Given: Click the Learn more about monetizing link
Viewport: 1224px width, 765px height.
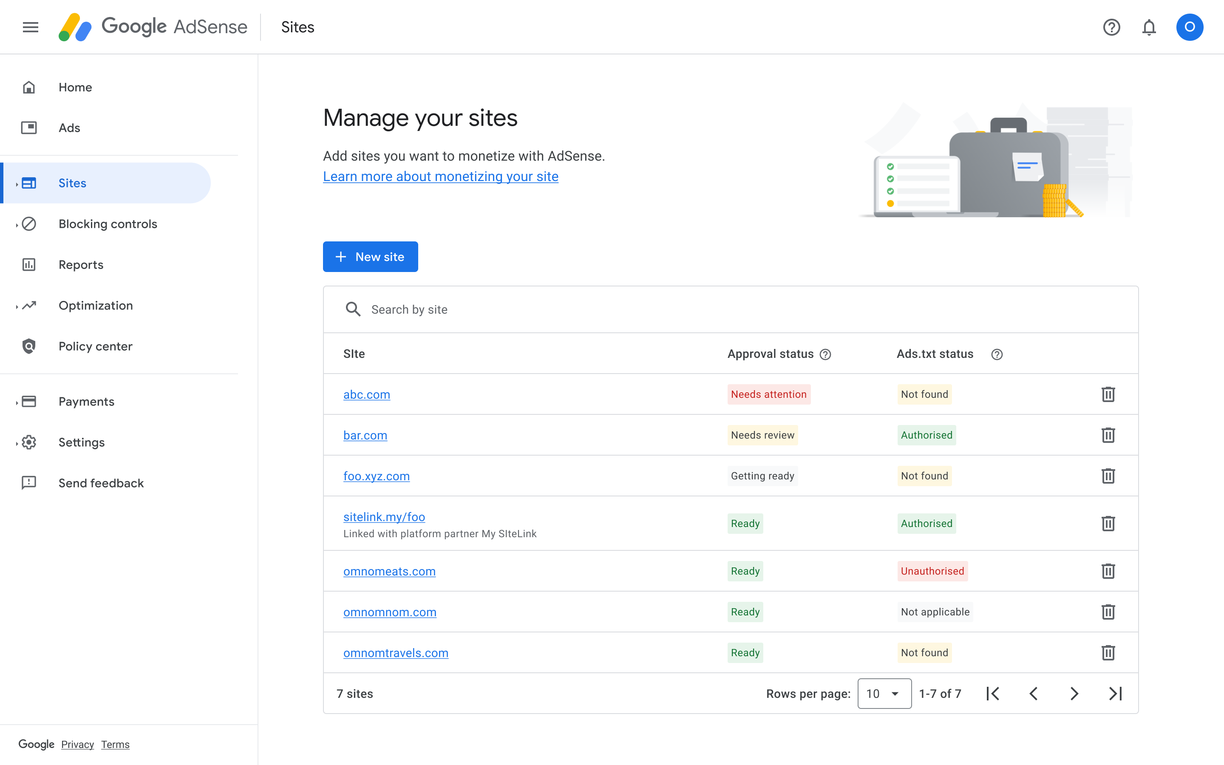Looking at the screenshot, I should [440, 176].
